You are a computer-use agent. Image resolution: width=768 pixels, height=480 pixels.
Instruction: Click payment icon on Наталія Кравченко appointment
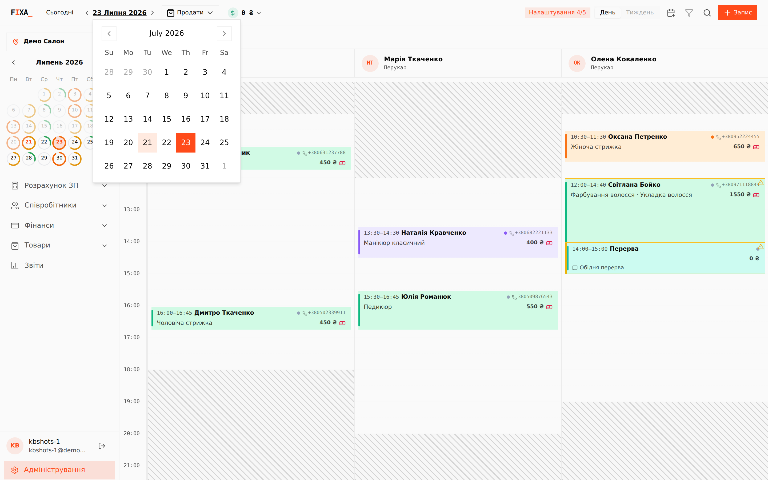point(549,243)
